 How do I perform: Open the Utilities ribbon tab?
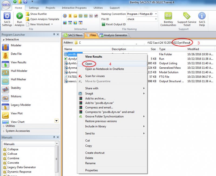[x=98, y=8]
